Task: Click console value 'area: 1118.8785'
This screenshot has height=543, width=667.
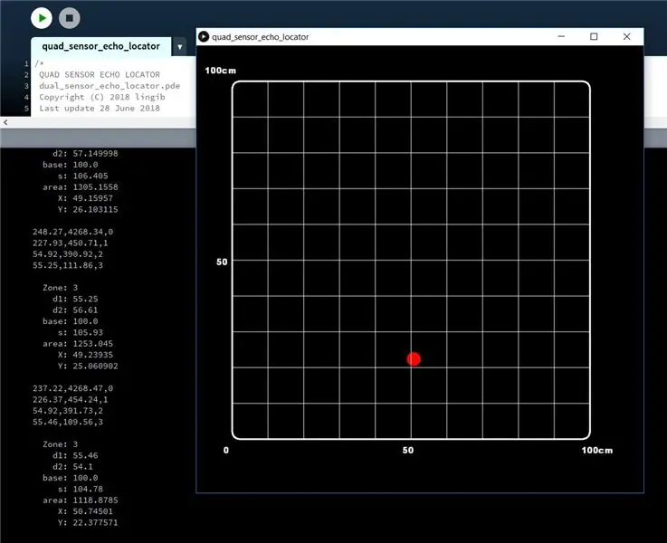Action: point(81,500)
